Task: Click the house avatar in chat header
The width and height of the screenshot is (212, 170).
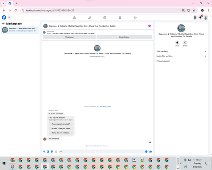Action: coord(45,26)
